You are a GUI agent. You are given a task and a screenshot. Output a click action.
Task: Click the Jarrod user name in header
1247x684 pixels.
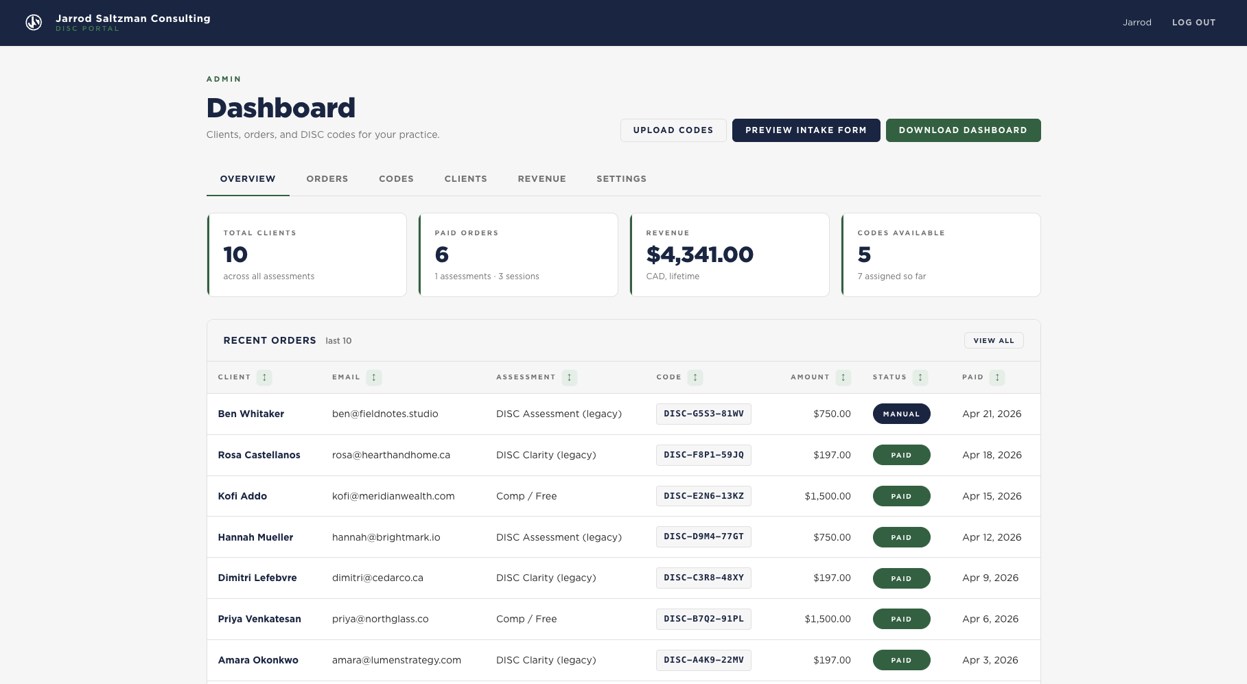(x=1137, y=23)
